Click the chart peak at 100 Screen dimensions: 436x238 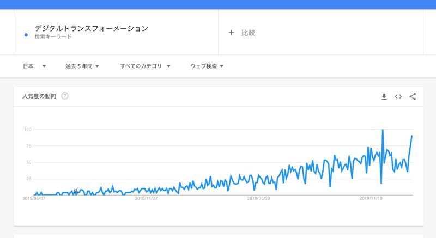[x=383, y=130]
